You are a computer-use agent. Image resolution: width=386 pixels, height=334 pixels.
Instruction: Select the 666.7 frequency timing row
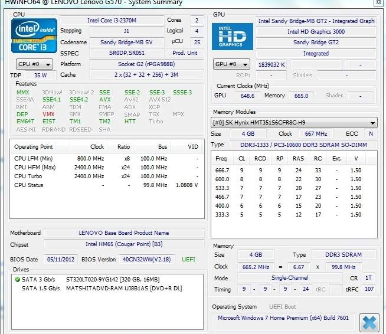pos(294,171)
